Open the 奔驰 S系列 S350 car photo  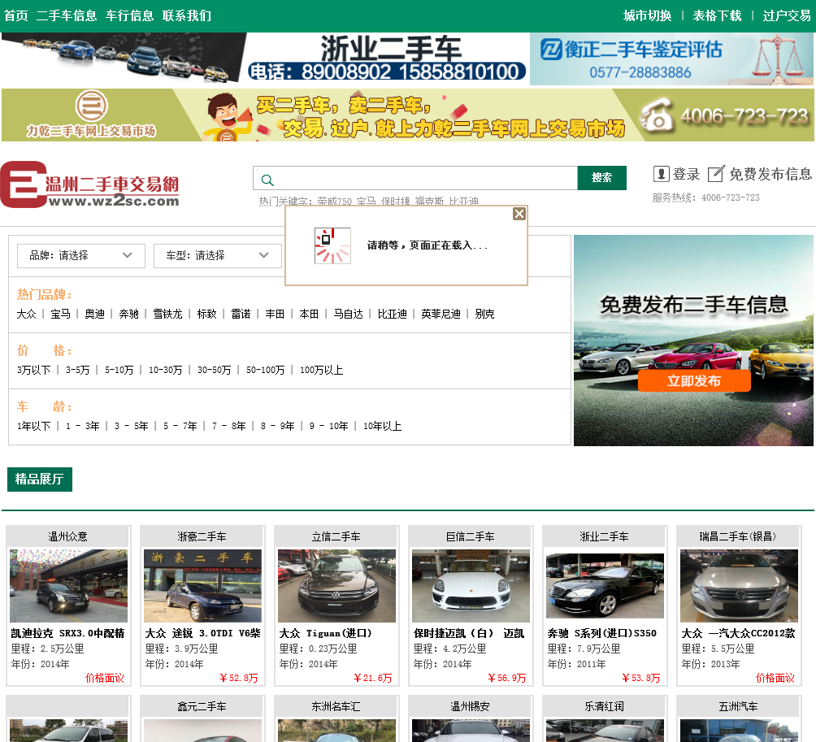(605, 586)
